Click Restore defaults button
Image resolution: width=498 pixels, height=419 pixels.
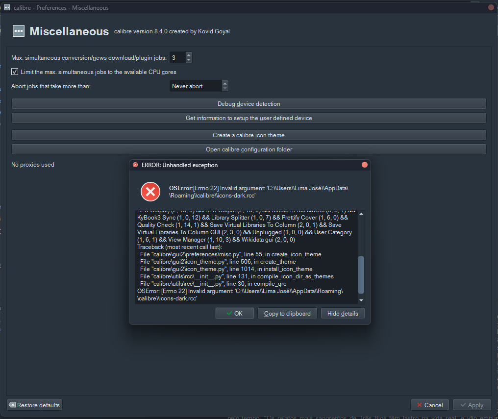tap(35, 405)
